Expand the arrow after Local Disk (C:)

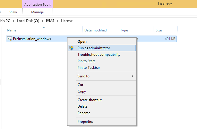[43, 21]
